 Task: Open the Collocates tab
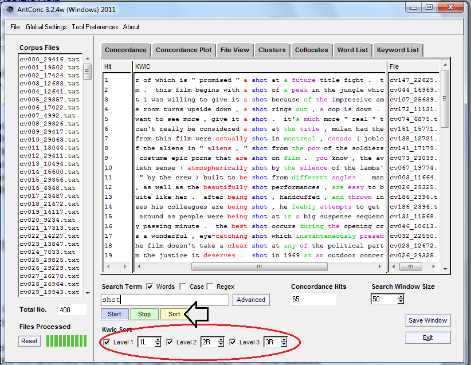point(311,50)
